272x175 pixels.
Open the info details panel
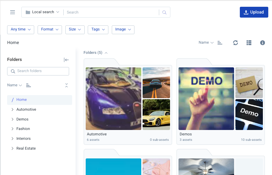coord(262,43)
